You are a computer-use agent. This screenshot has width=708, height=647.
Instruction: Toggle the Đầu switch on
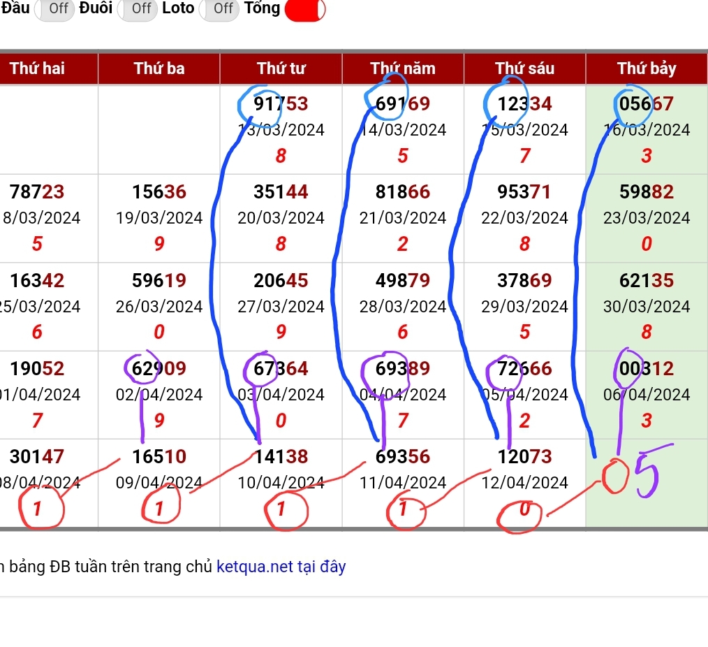[x=54, y=9]
